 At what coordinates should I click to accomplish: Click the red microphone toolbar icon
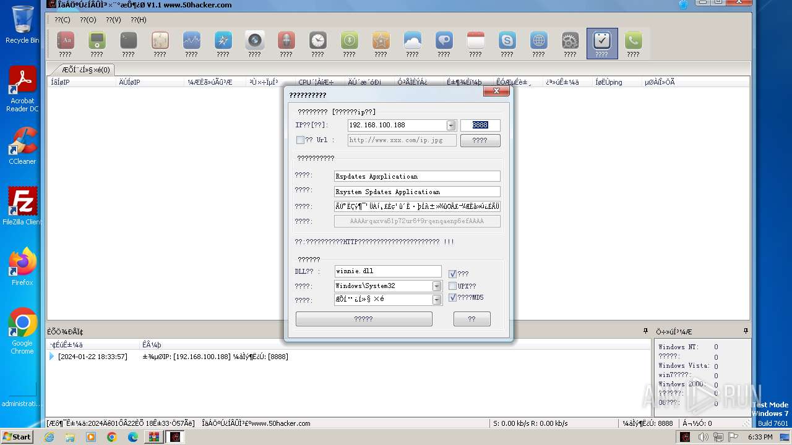pos(286,41)
